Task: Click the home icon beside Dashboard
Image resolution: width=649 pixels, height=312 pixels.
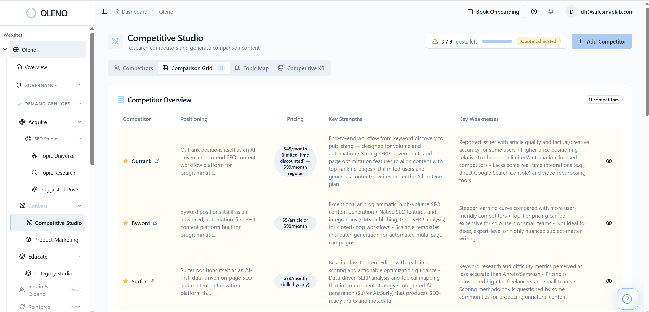Action: point(117,11)
